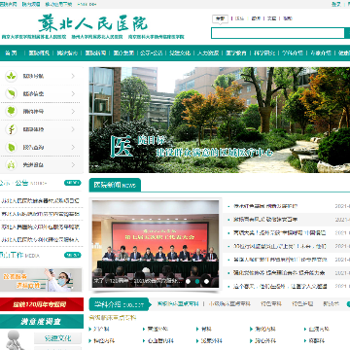Open 人力资源 in the navigation bar
The image size is (350, 350).
(208, 53)
